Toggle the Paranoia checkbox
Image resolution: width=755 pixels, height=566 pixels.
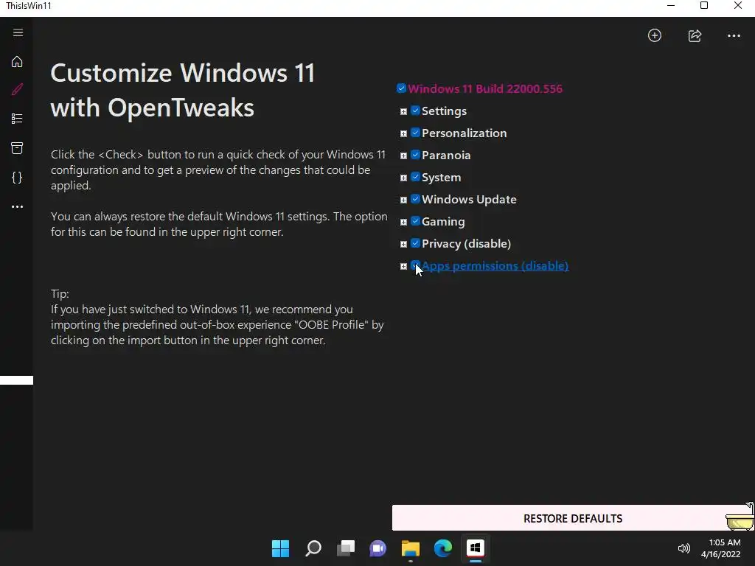[x=415, y=155]
